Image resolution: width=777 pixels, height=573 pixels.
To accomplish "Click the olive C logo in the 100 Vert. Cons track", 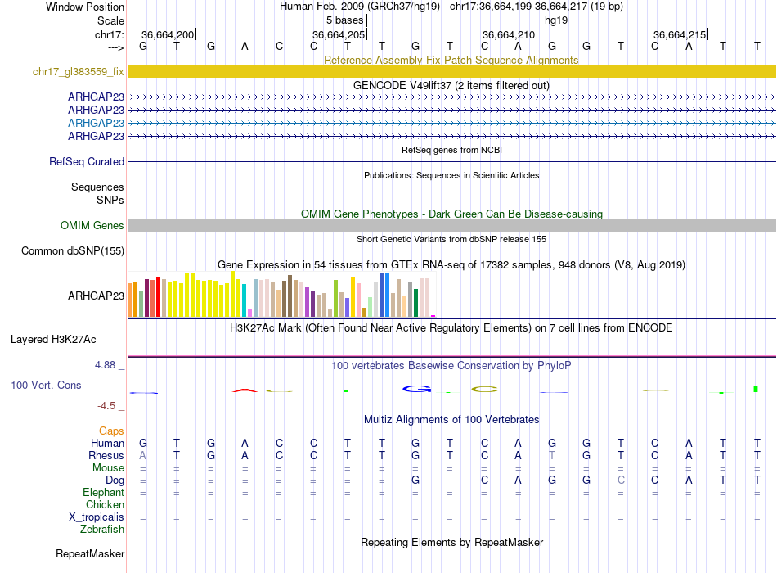I will [x=484, y=389].
